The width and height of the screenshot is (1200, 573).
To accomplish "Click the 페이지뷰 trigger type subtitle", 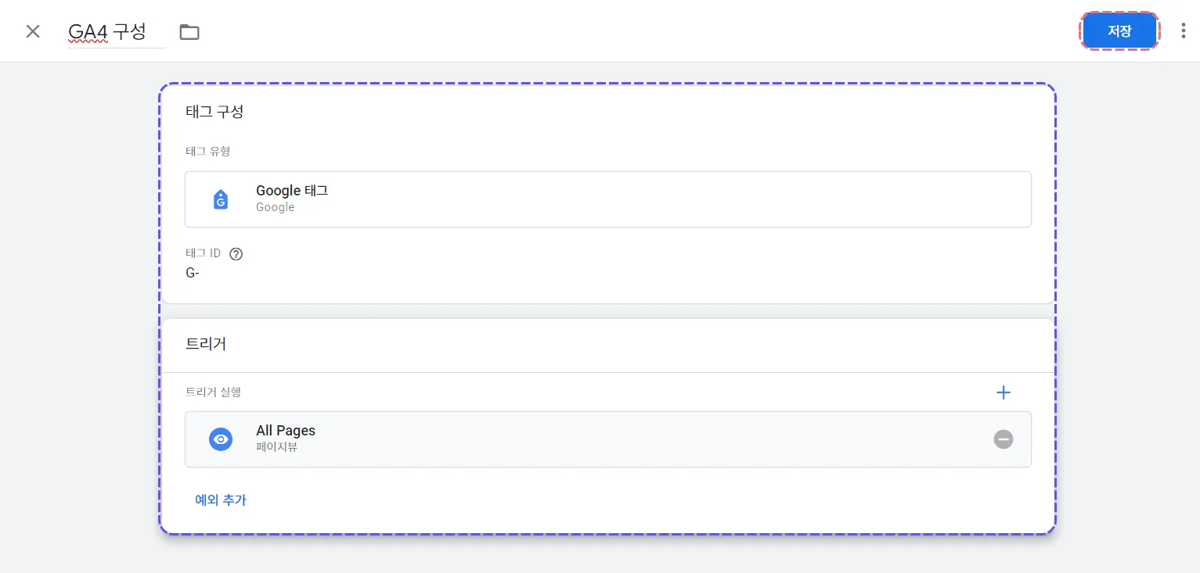I will click(x=276, y=448).
